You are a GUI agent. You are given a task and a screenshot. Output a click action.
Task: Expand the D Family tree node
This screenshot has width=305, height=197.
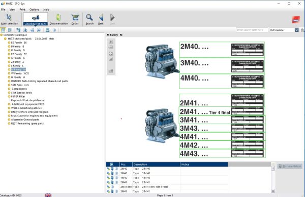tap(9, 50)
